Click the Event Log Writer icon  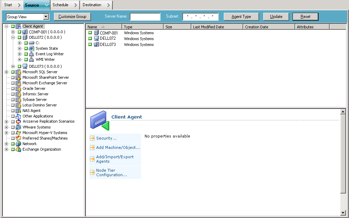point(31,54)
